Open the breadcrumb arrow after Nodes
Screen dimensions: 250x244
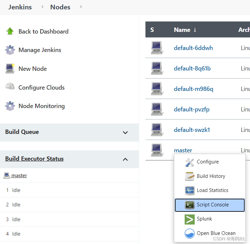click(81, 7)
